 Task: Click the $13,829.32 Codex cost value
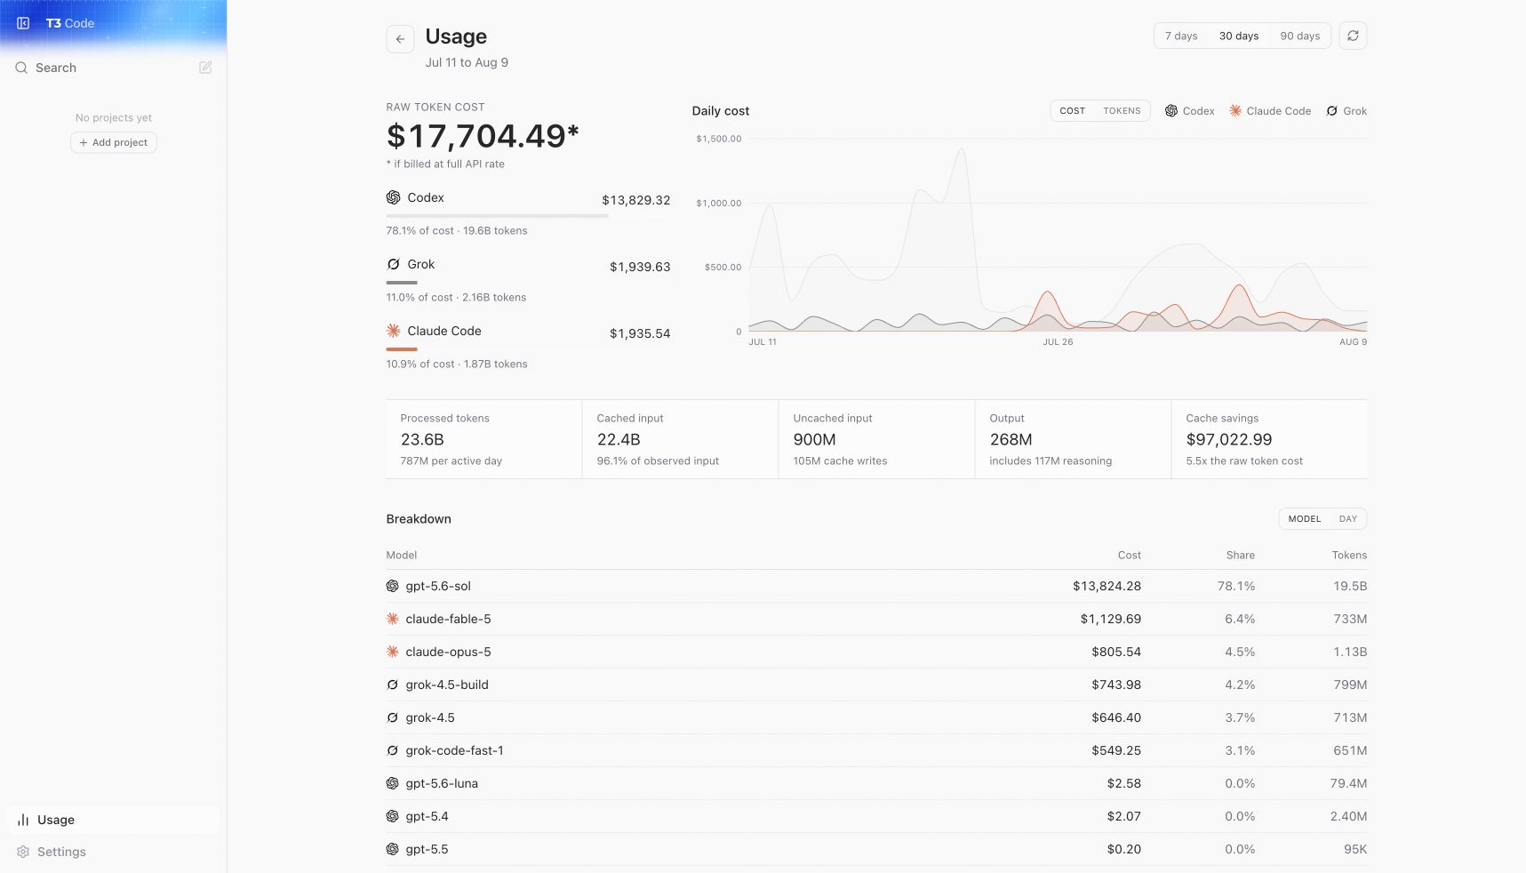[635, 200]
